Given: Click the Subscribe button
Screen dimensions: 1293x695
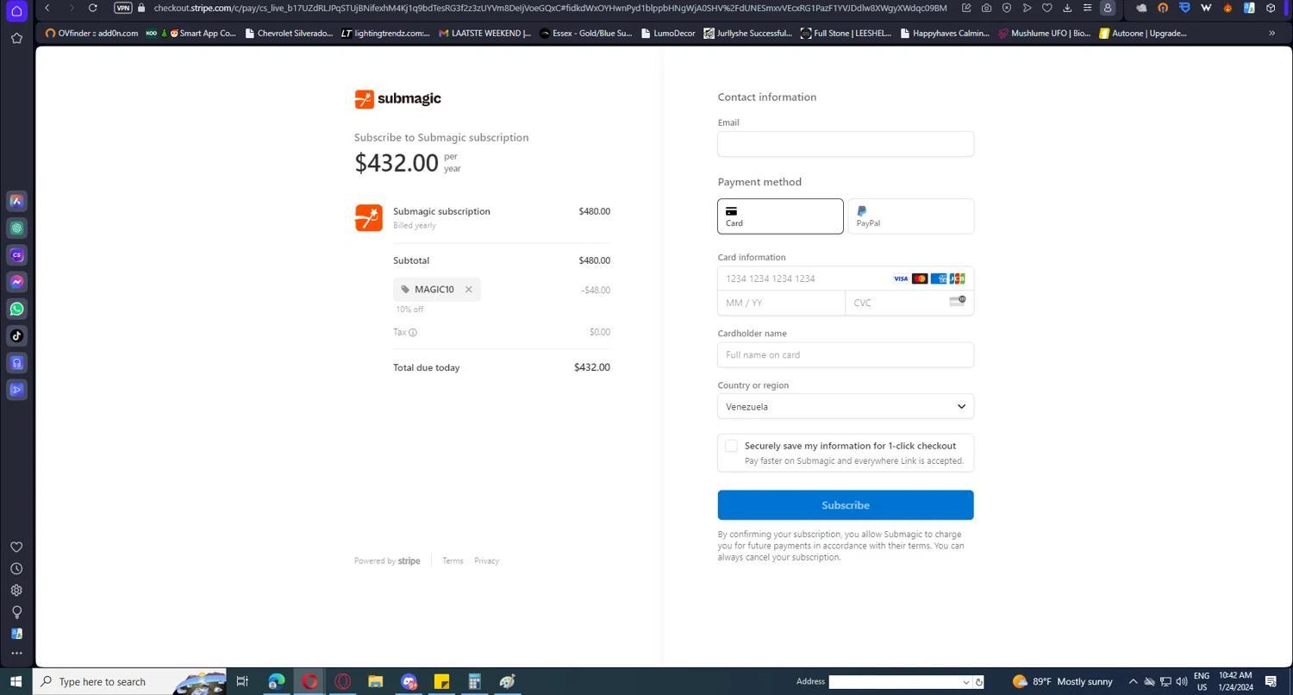Looking at the screenshot, I should tap(846, 505).
